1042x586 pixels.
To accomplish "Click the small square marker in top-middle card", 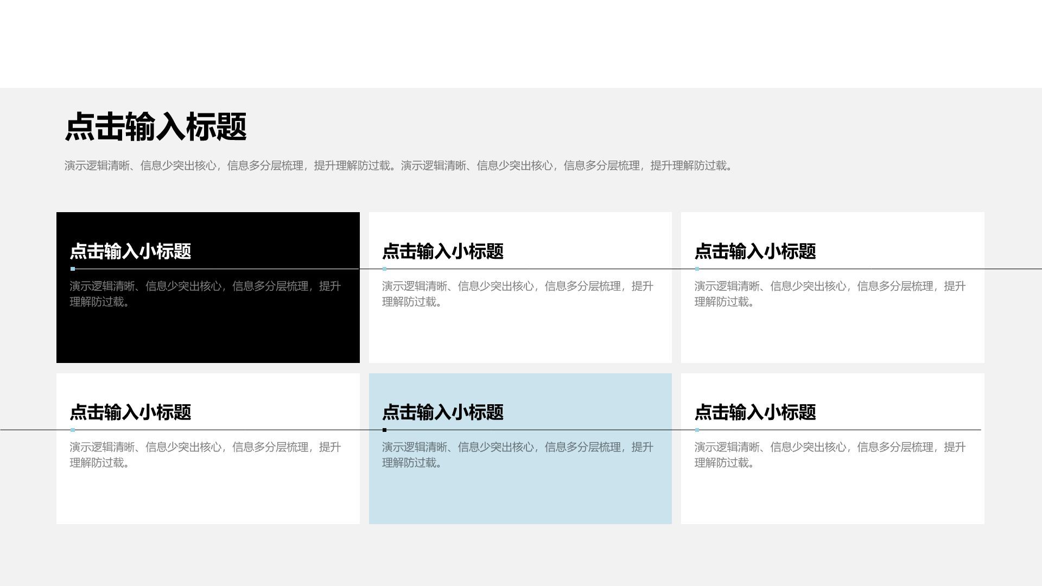I will tap(385, 269).
